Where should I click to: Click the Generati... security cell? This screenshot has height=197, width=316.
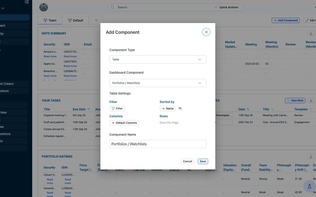(49, 188)
